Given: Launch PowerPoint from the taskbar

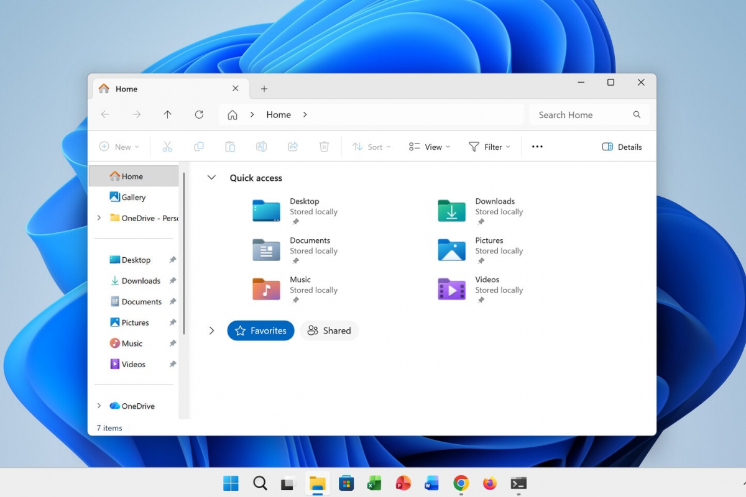Looking at the screenshot, I should (x=403, y=483).
